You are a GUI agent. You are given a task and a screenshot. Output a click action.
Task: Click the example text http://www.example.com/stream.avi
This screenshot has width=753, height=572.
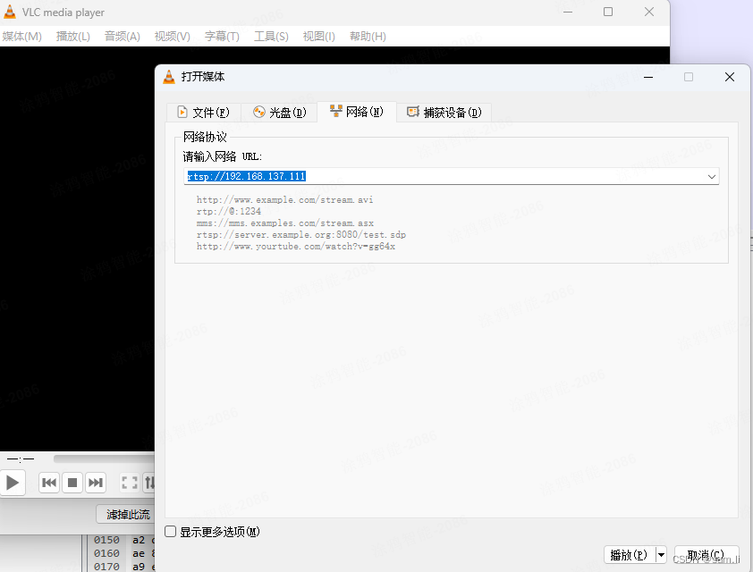284,199
